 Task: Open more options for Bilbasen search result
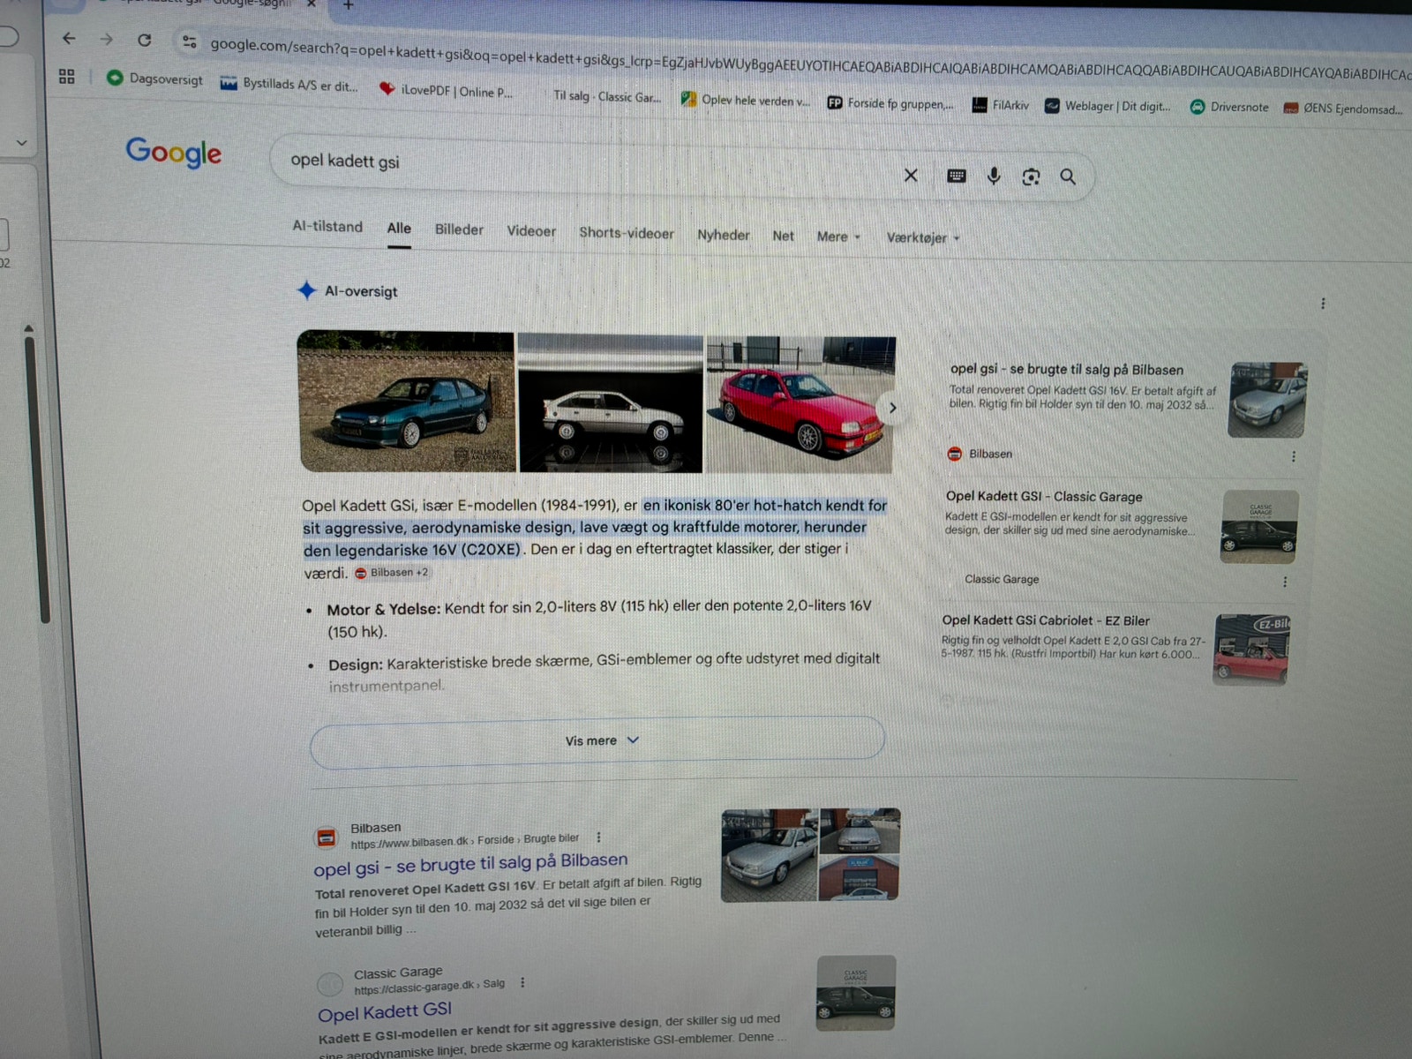coord(599,837)
